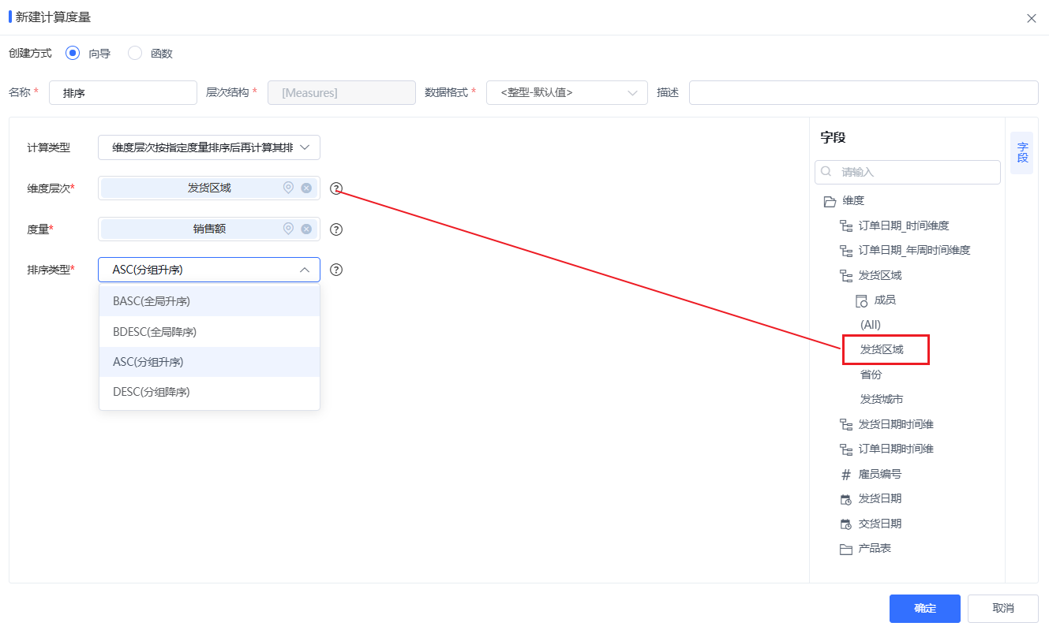Choose BDESC(全局降序) option

click(209, 332)
